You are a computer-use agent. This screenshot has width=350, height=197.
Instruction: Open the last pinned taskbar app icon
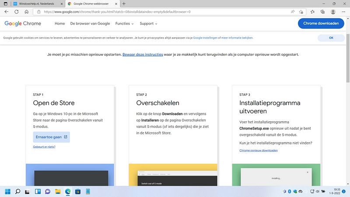[x=88, y=192]
